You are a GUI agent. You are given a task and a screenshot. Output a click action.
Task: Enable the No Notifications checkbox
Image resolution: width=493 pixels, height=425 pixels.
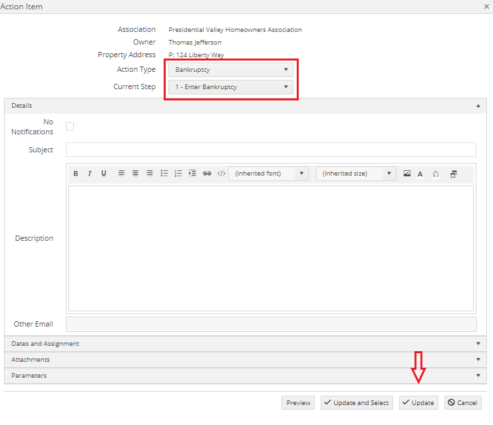coord(70,126)
